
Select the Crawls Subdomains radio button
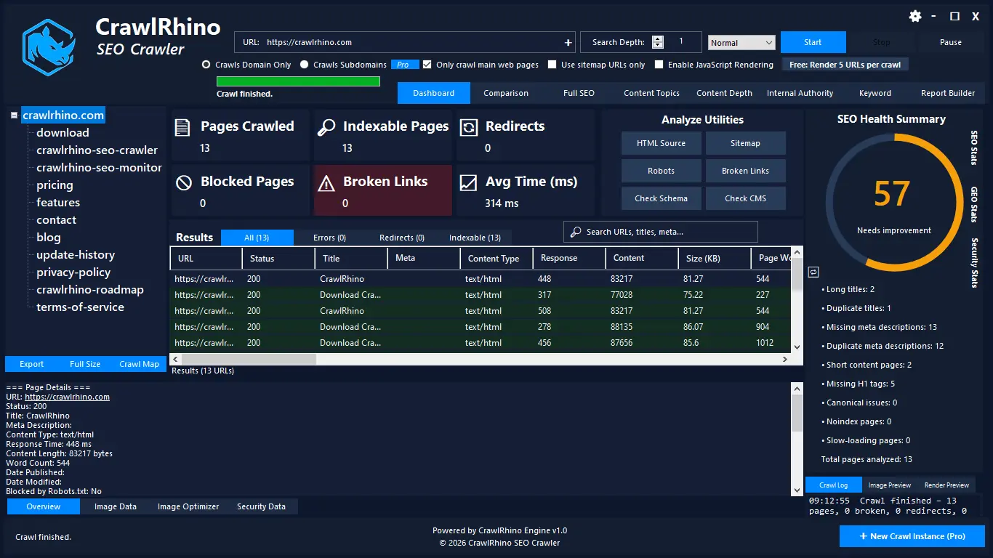click(305, 65)
